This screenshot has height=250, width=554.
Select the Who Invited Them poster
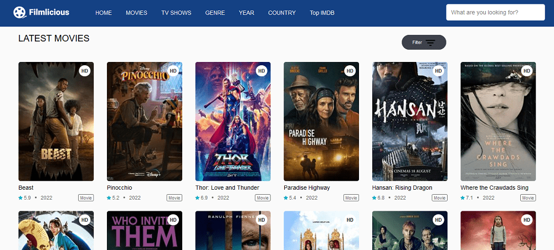pyautogui.click(x=145, y=231)
